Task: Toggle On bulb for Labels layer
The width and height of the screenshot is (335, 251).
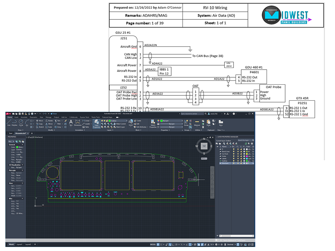Action: click(233, 159)
